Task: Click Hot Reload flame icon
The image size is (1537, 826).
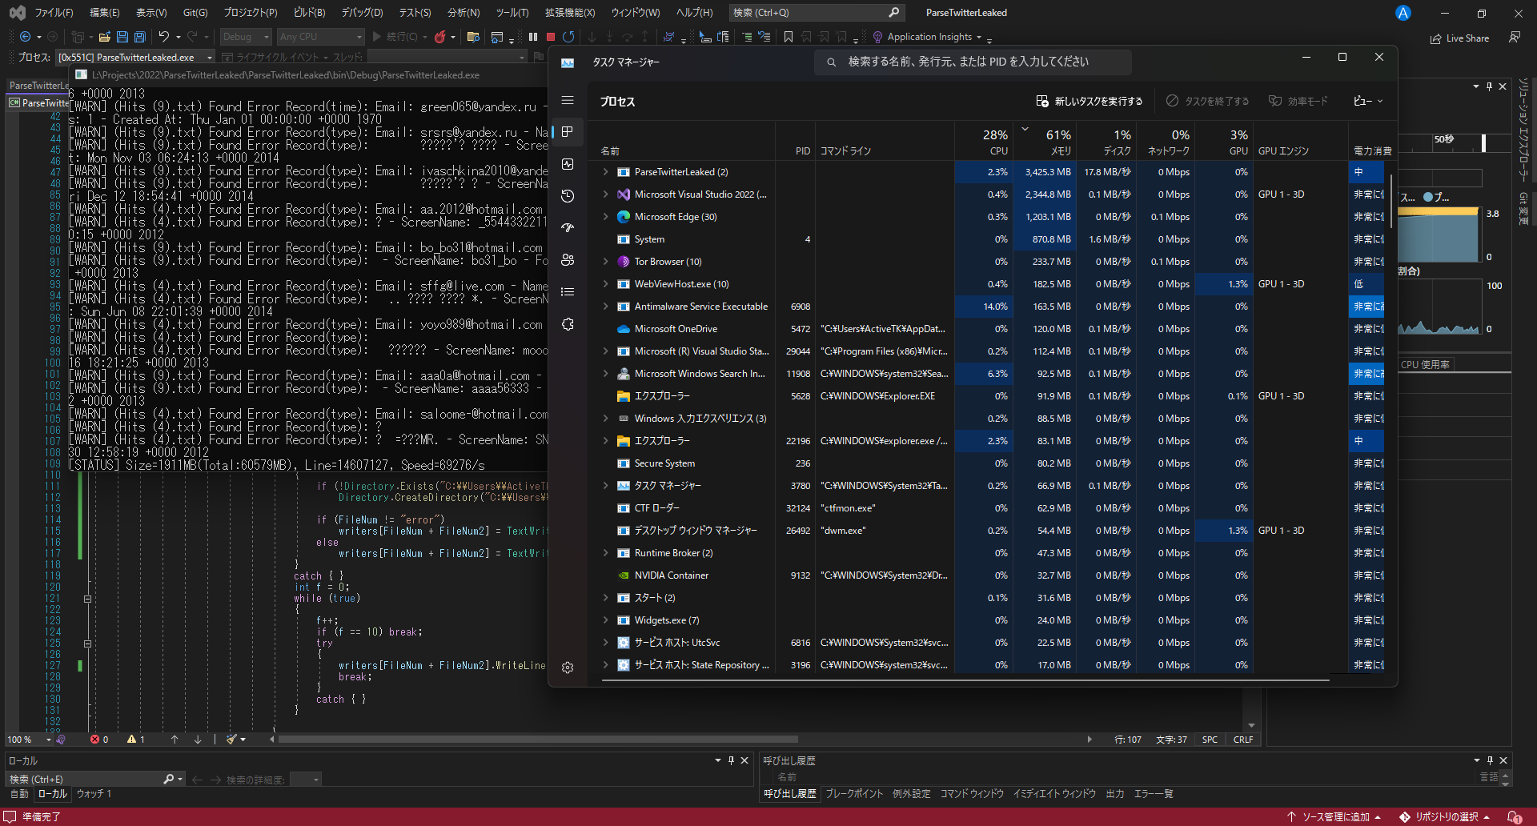Action: click(439, 37)
